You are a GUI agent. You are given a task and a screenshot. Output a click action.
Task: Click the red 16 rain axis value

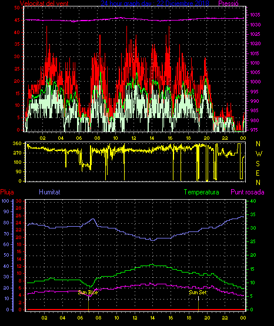tap(19, 251)
